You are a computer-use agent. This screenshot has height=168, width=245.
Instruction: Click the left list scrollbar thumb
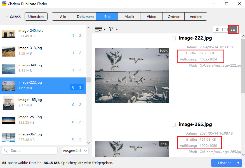(89, 80)
